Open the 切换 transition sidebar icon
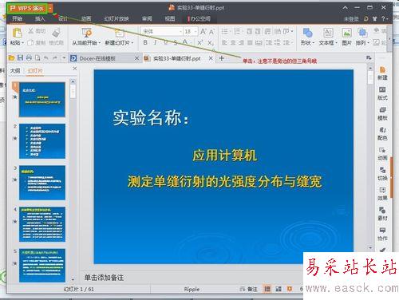Screen dimensions: 399x300 pyautogui.click(x=382, y=174)
